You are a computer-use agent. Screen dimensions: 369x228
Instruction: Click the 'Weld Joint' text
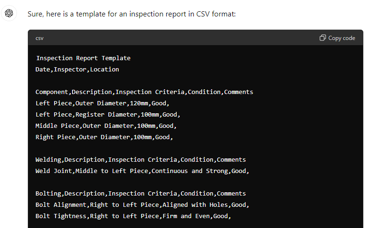[x=53, y=171]
